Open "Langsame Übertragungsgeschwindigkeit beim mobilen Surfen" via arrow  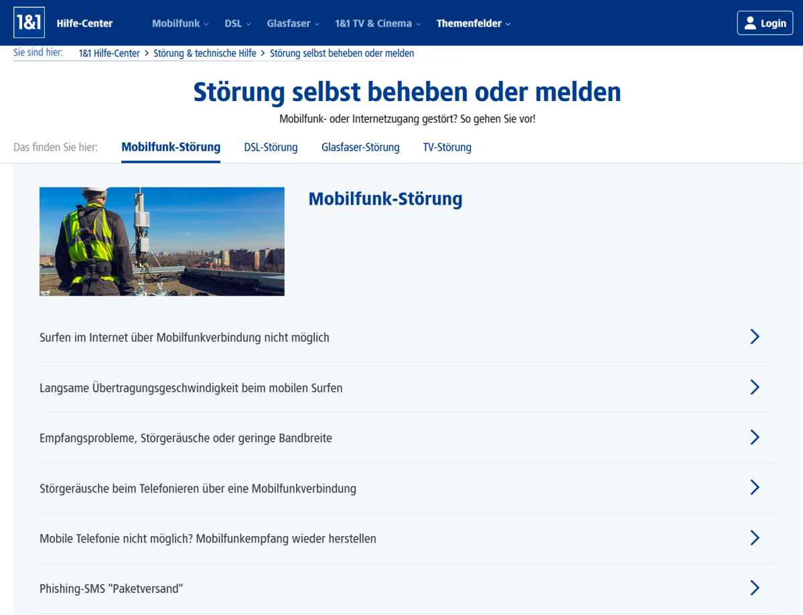[x=755, y=387]
